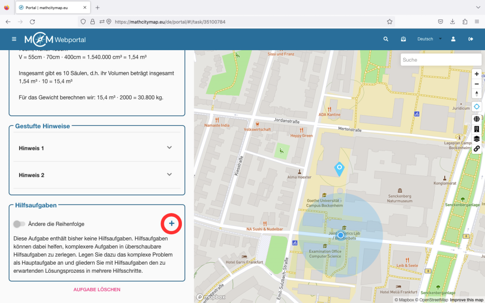Locate my position on the map
Image resolution: width=485 pixels, height=303 pixels.
click(x=476, y=107)
